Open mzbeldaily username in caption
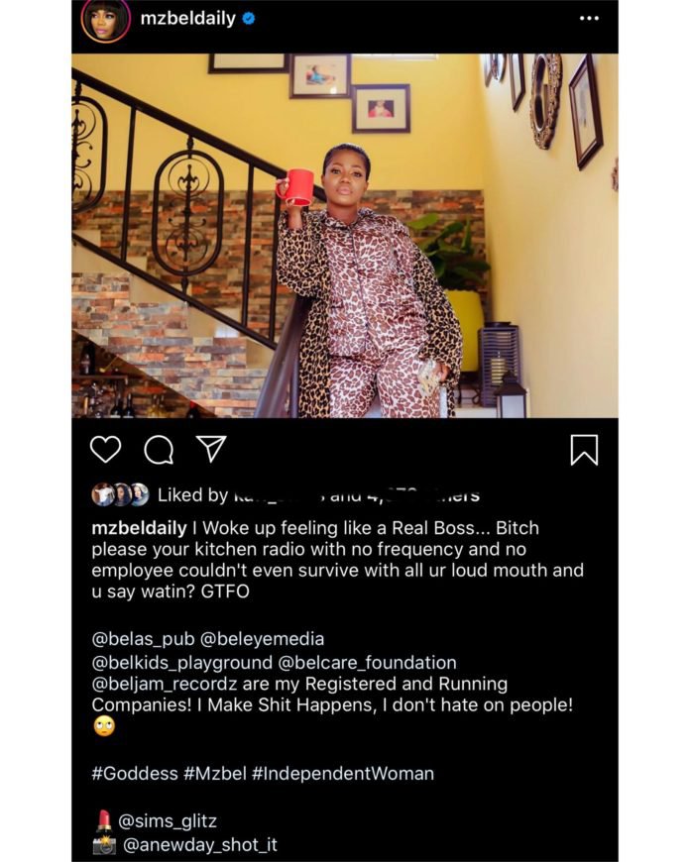 139,528
